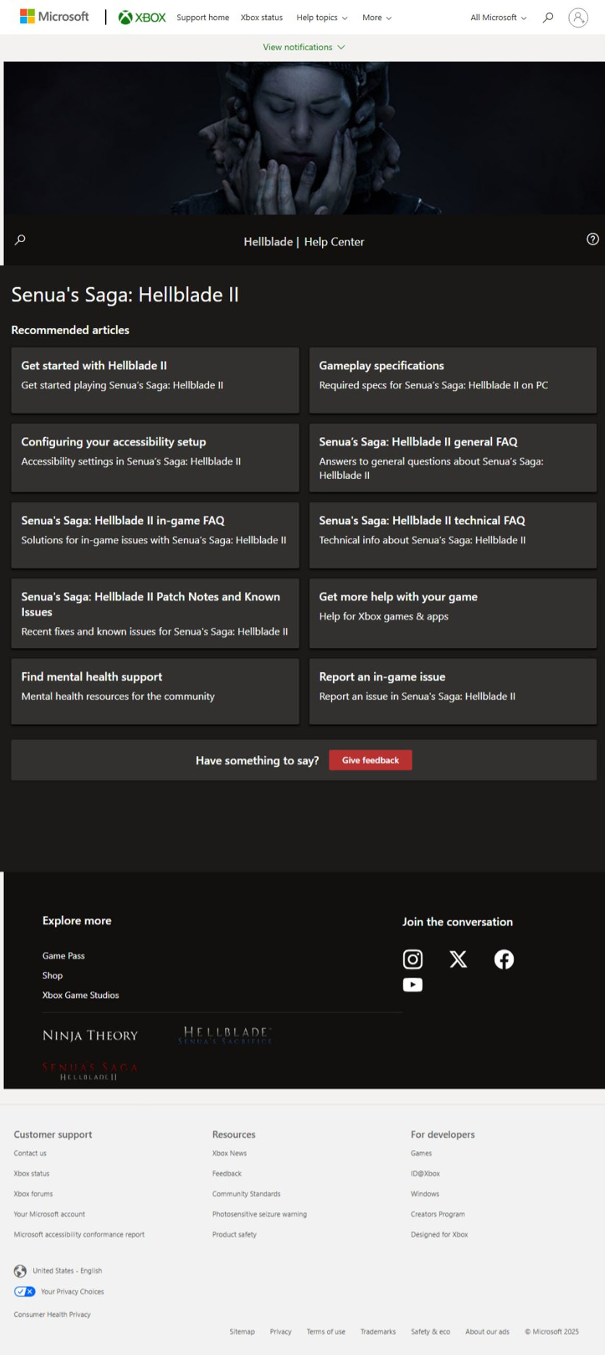Expand the Help topics dropdown

pos(322,17)
